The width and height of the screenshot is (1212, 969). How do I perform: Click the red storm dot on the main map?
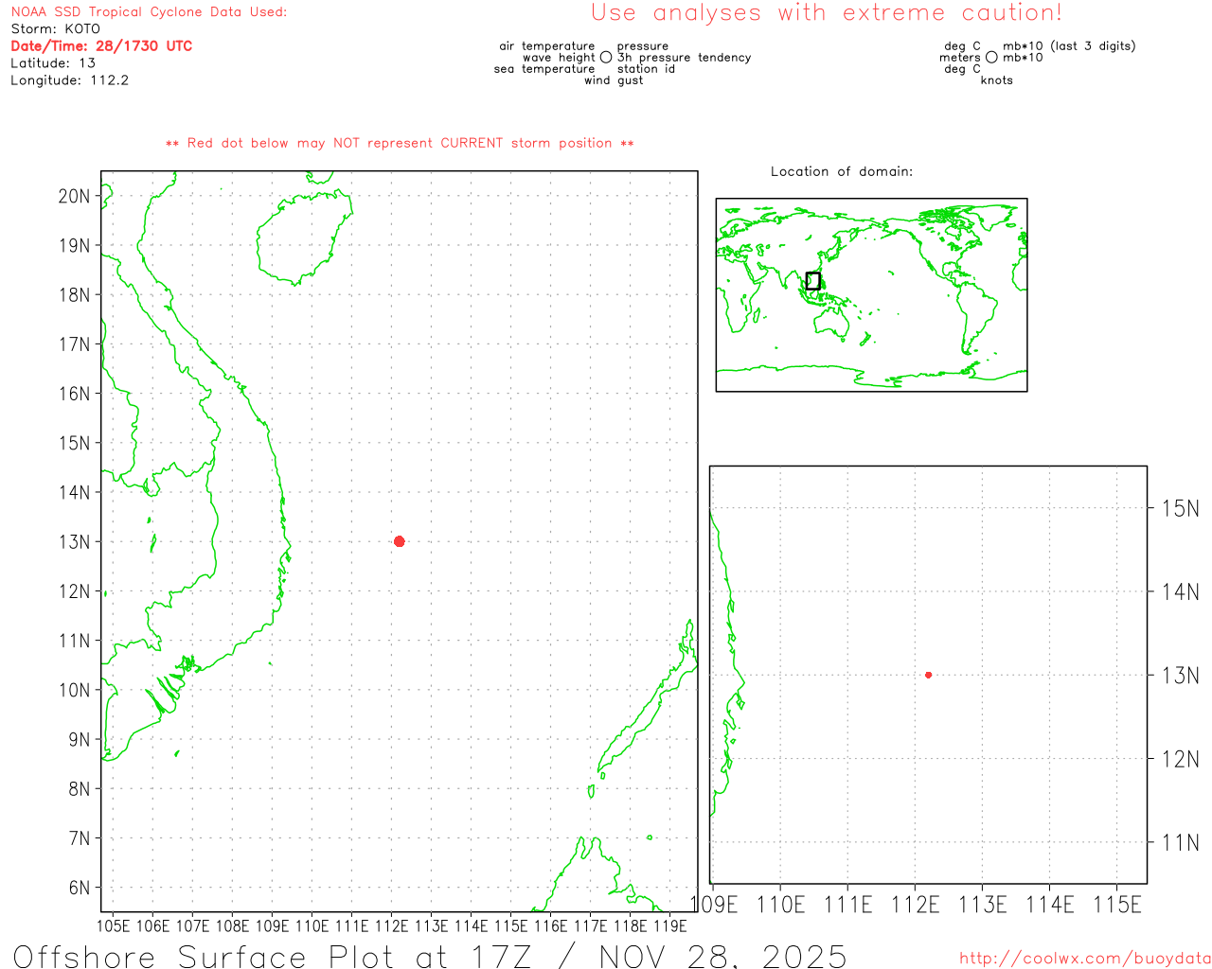point(399,541)
